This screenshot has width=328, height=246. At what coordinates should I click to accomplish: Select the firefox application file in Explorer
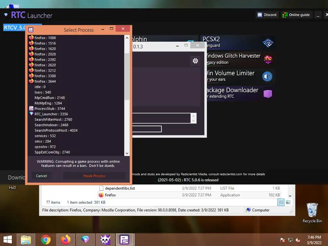pos(189,195)
